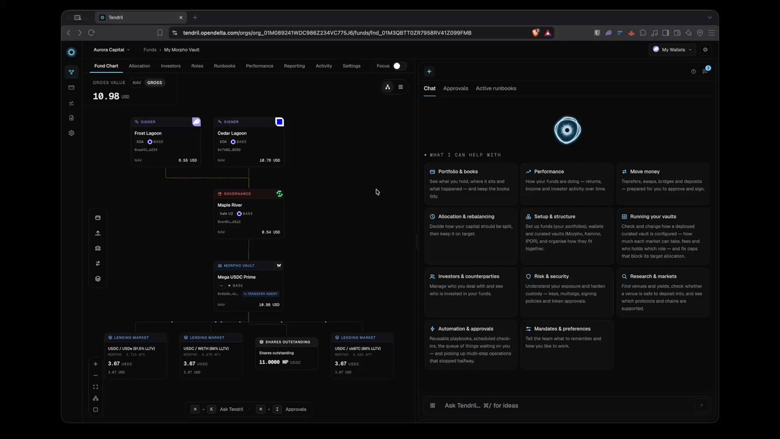Open the browser tab list chevron
Screen dimensions: 780x439
pos(710,18)
